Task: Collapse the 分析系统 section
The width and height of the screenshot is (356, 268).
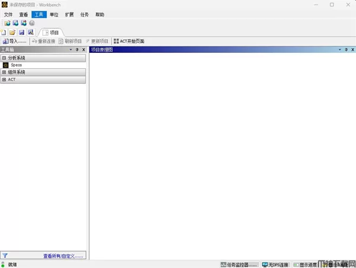Action: pyautogui.click(x=4, y=58)
